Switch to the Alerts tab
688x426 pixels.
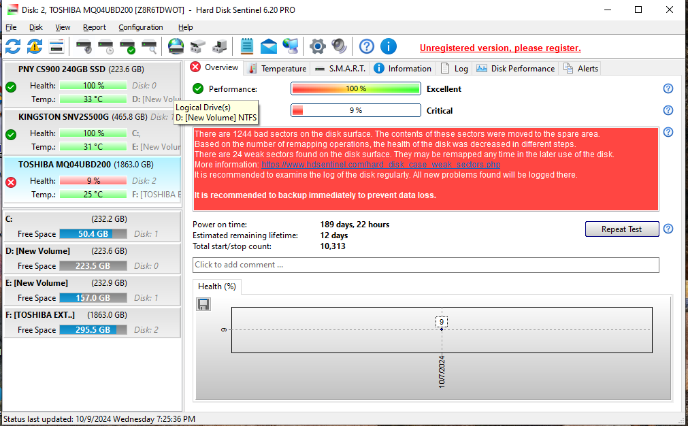pos(580,69)
